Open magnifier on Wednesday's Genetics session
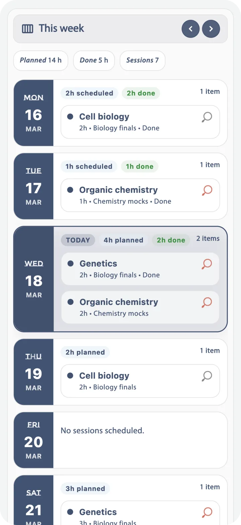 [x=207, y=264]
